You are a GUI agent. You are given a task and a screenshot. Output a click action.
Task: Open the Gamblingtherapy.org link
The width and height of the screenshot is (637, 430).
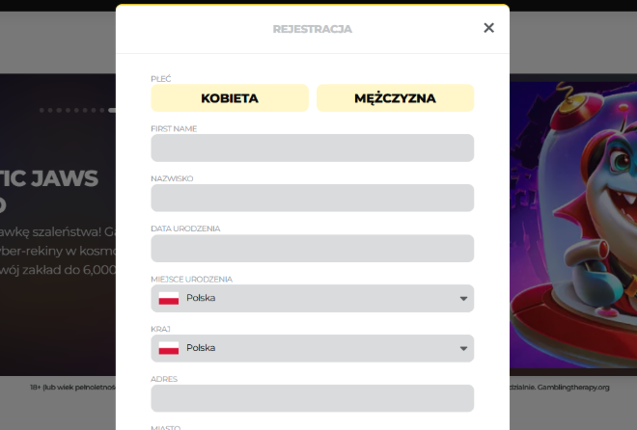(573, 388)
